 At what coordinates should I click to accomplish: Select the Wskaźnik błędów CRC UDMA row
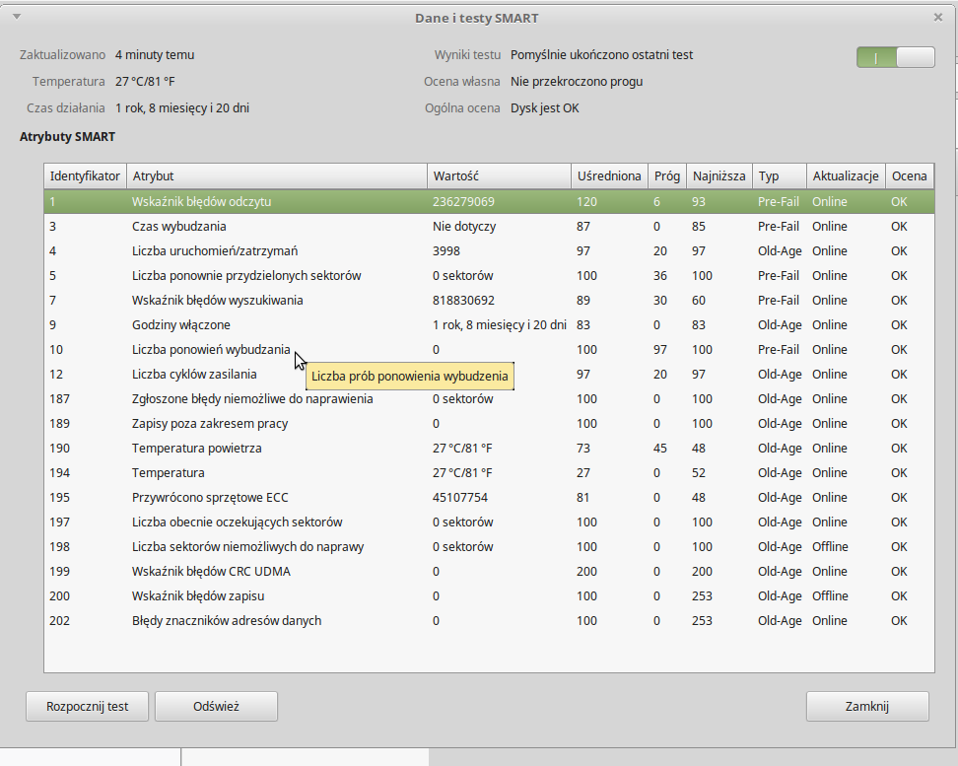coord(489,572)
